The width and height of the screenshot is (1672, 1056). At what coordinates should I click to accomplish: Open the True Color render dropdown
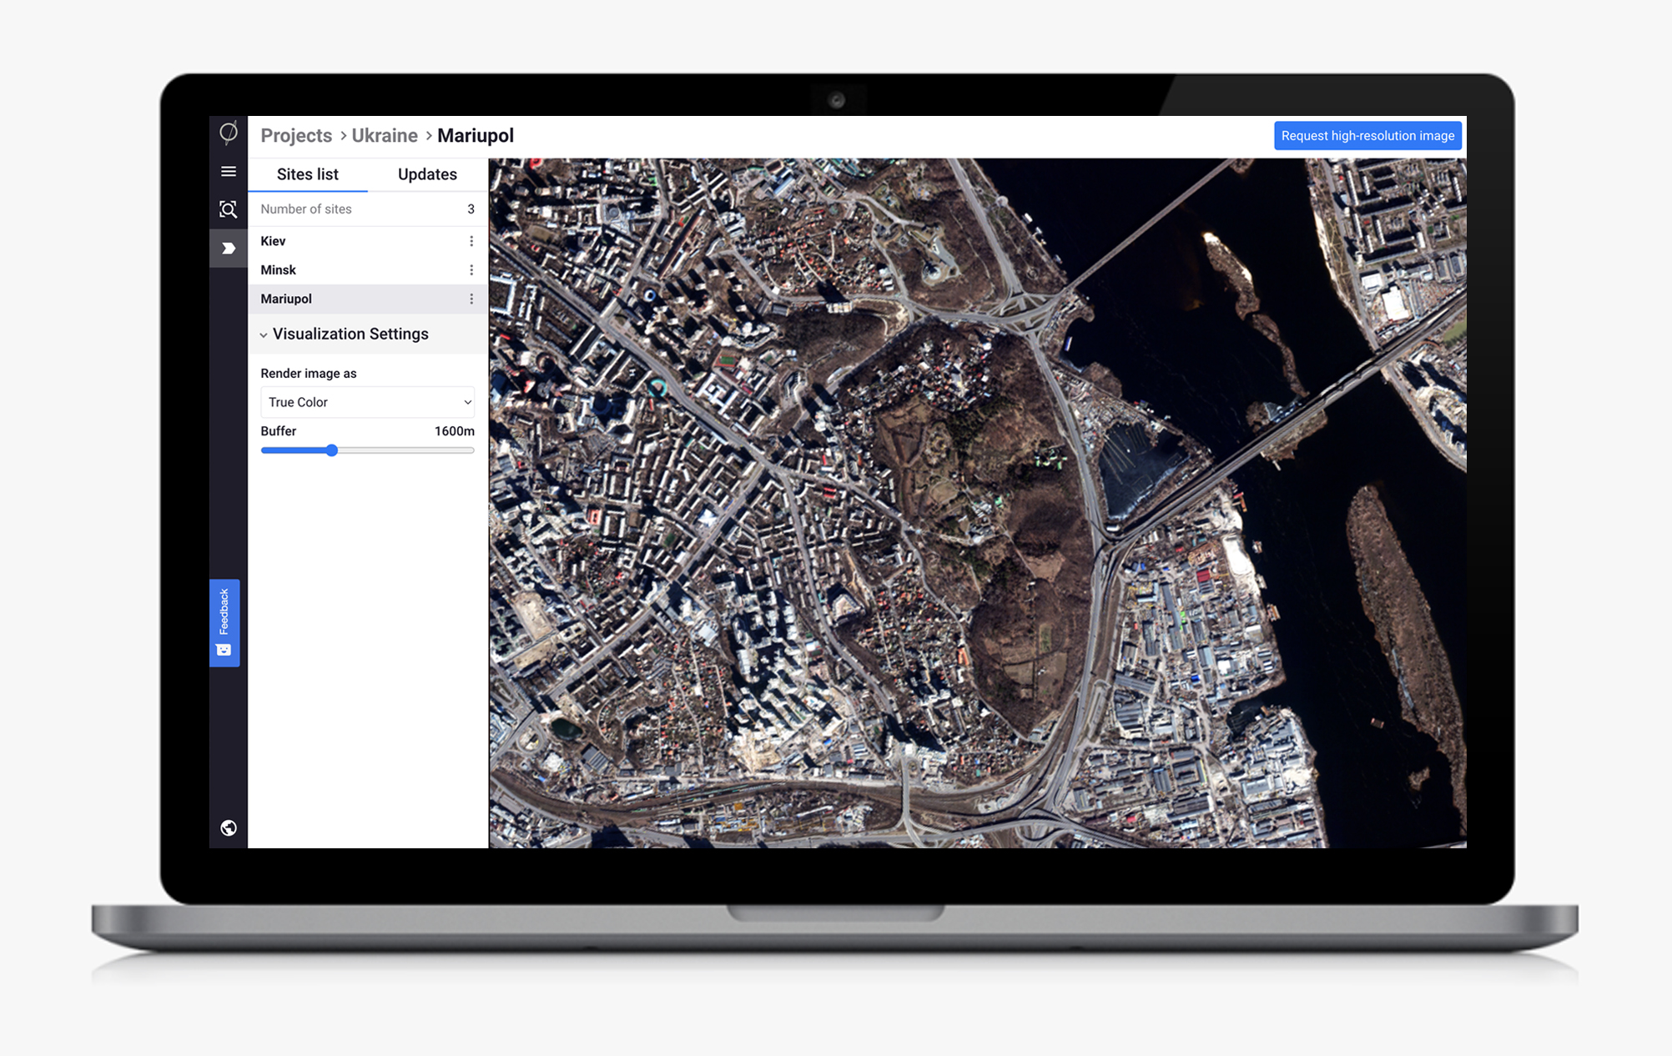coord(365,401)
